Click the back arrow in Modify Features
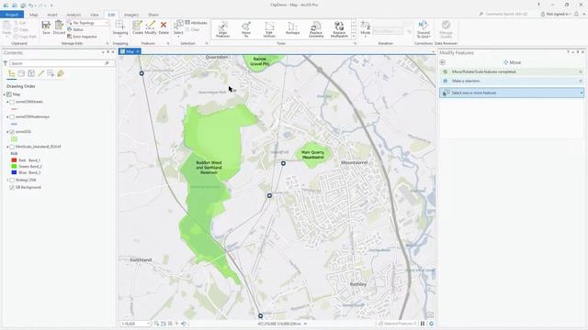The height and width of the screenshot is (330, 588). point(443,62)
